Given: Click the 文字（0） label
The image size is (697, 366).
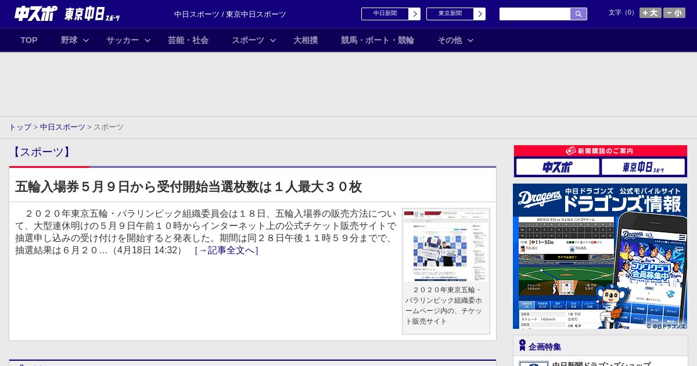Looking at the screenshot, I should (x=622, y=13).
